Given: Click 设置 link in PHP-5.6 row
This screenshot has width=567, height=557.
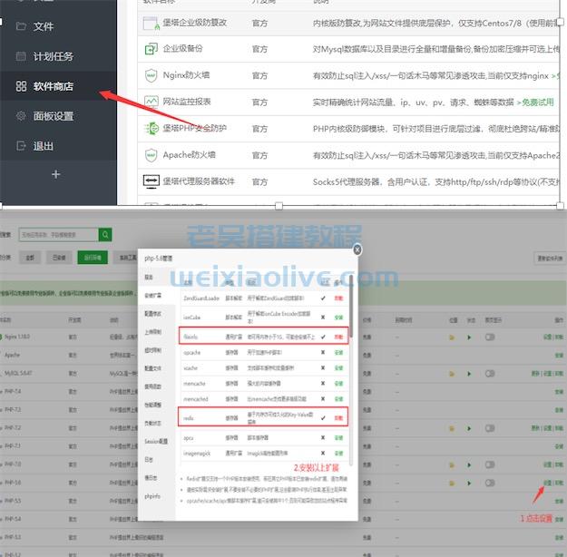Looking at the screenshot, I should 547,483.
